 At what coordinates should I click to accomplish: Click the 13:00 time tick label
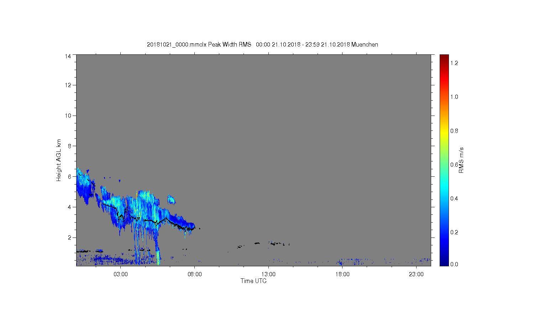point(268,274)
